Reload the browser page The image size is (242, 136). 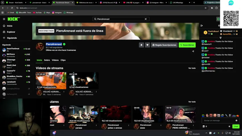tap(12, 8)
